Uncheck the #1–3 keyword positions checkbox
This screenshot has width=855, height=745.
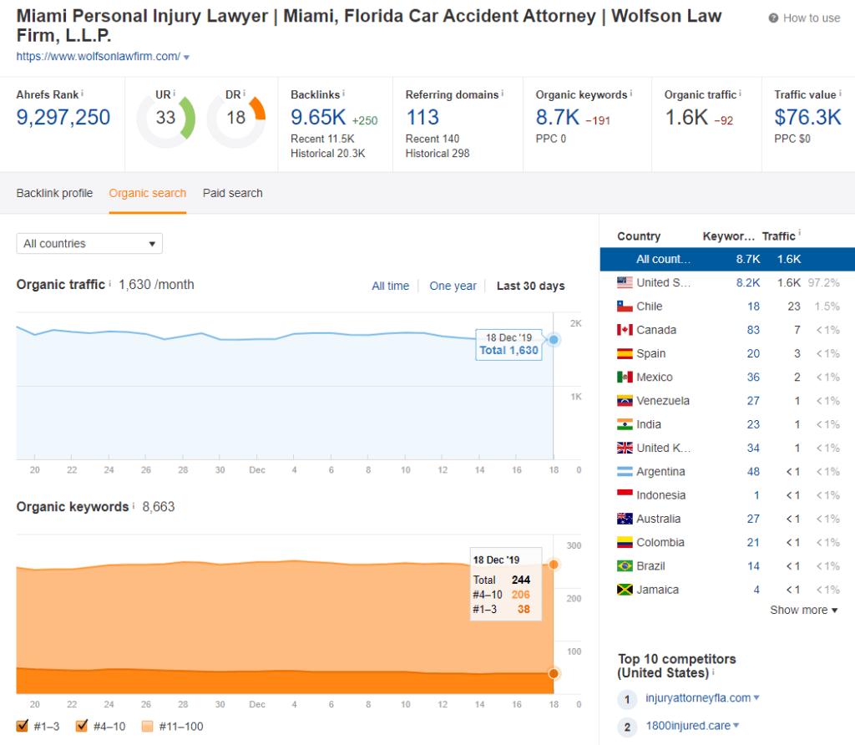23,726
